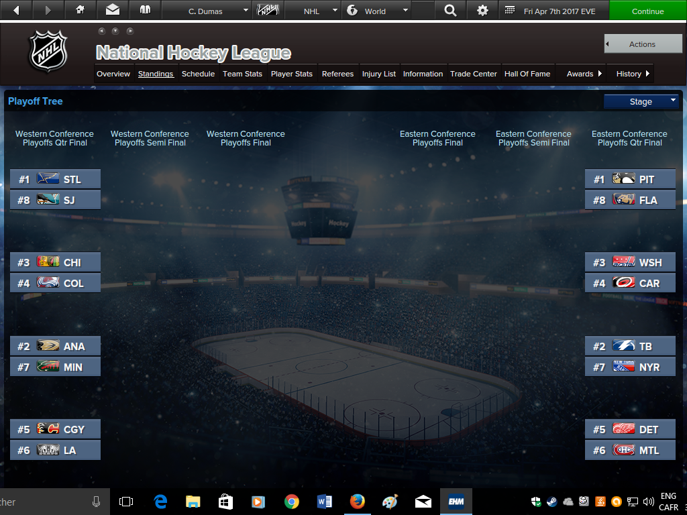Select the CHI Blackhawks team logo
This screenshot has width=687, height=515.
[x=48, y=262]
